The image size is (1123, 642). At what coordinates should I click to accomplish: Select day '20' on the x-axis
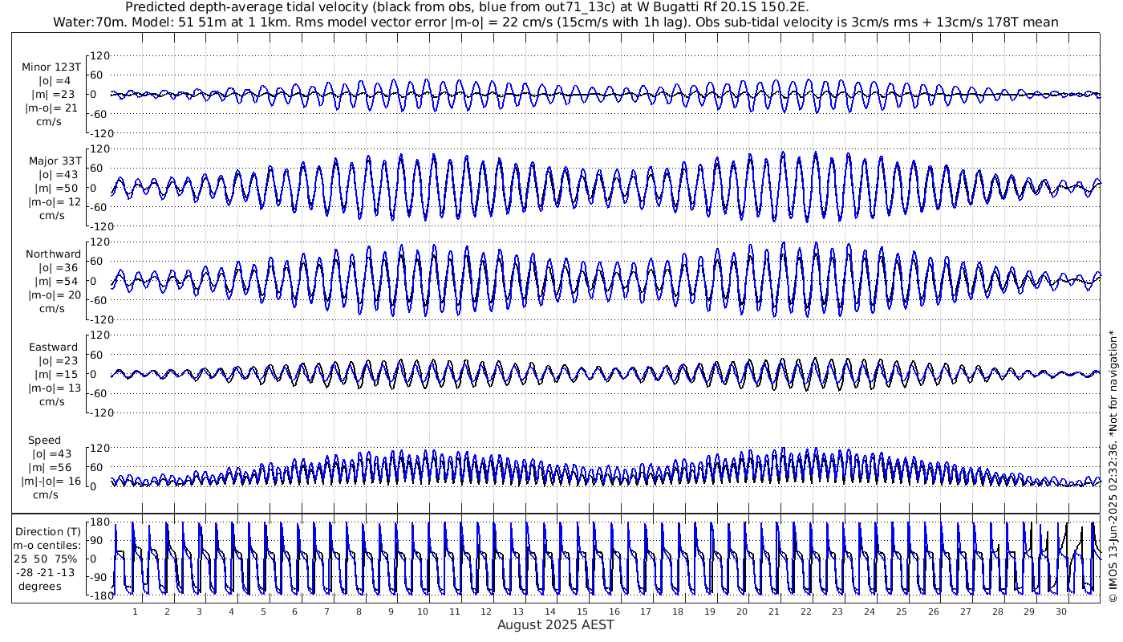[x=742, y=612]
